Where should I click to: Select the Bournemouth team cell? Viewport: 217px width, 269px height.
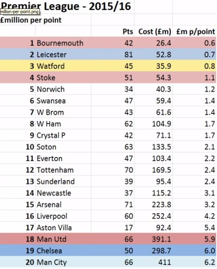coord(60,43)
